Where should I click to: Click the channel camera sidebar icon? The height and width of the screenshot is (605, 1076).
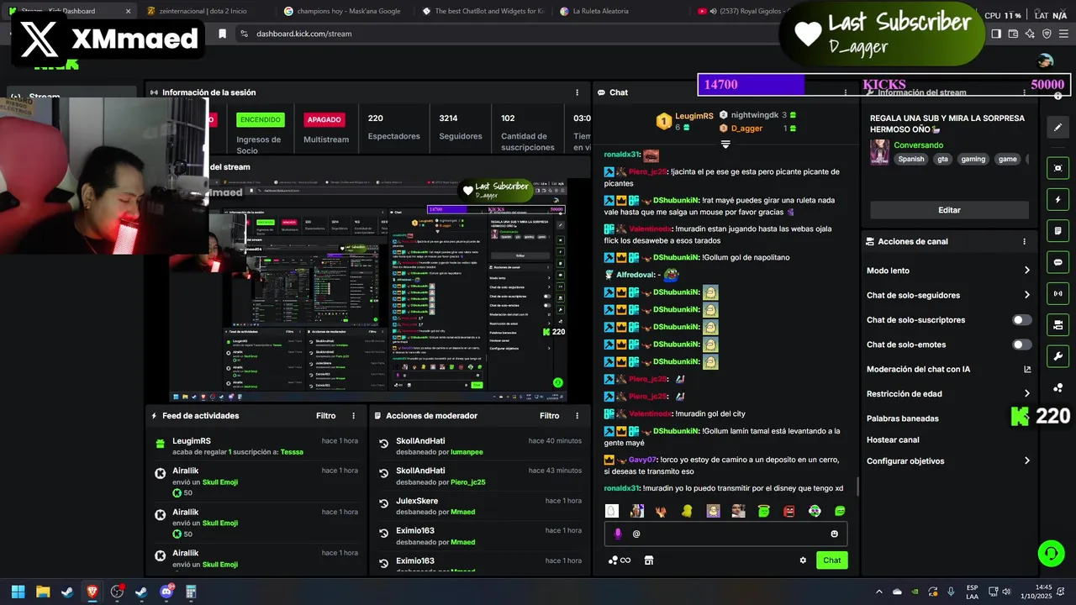coord(1058,324)
